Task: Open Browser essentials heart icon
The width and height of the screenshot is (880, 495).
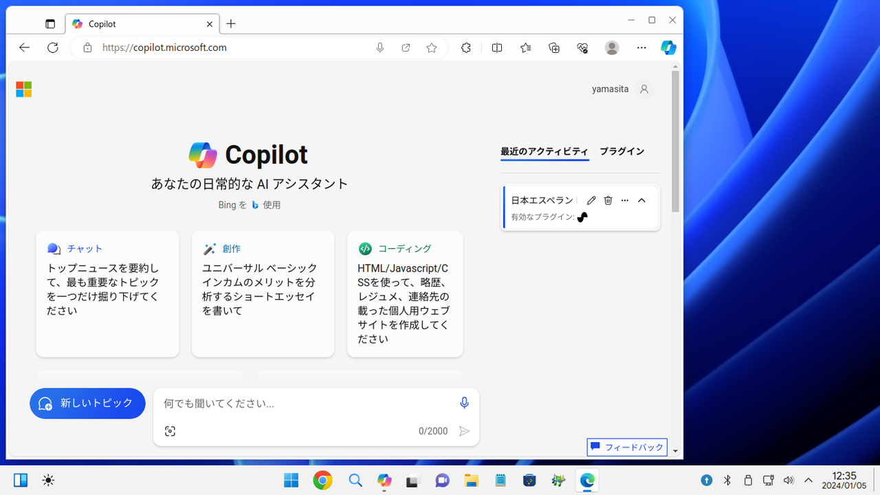Action: tap(582, 48)
